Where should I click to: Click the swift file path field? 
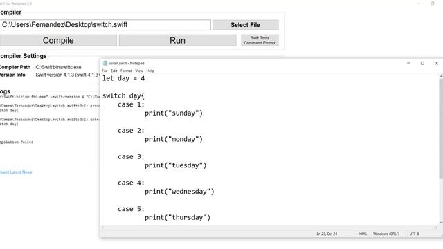(105, 25)
